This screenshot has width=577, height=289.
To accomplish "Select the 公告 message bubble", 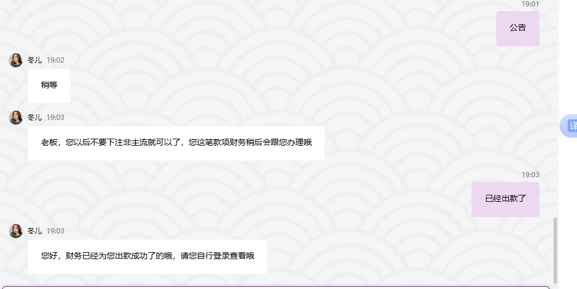I will tap(518, 29).
